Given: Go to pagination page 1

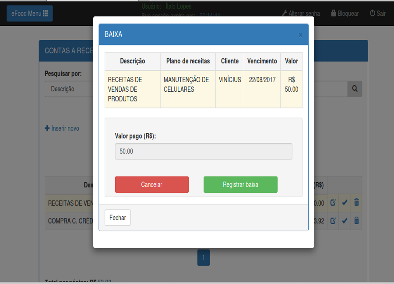Looking at the screenshot, I should (204, 257).
